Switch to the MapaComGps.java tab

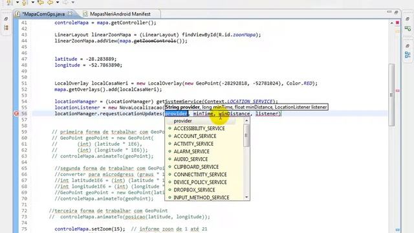point(43,14)
